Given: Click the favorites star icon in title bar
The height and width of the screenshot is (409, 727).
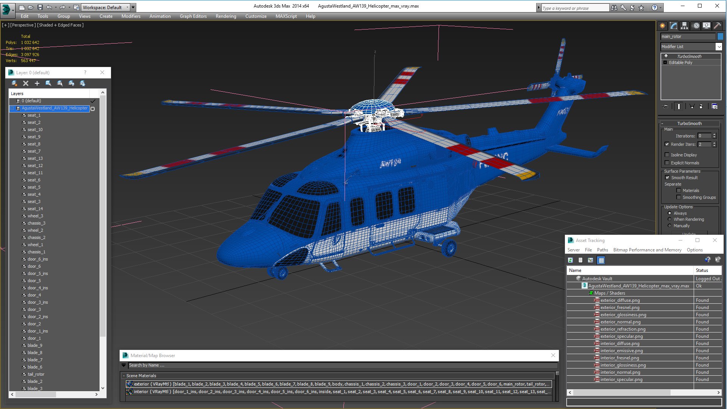Looking at the screenshot, I should (641, 8).
